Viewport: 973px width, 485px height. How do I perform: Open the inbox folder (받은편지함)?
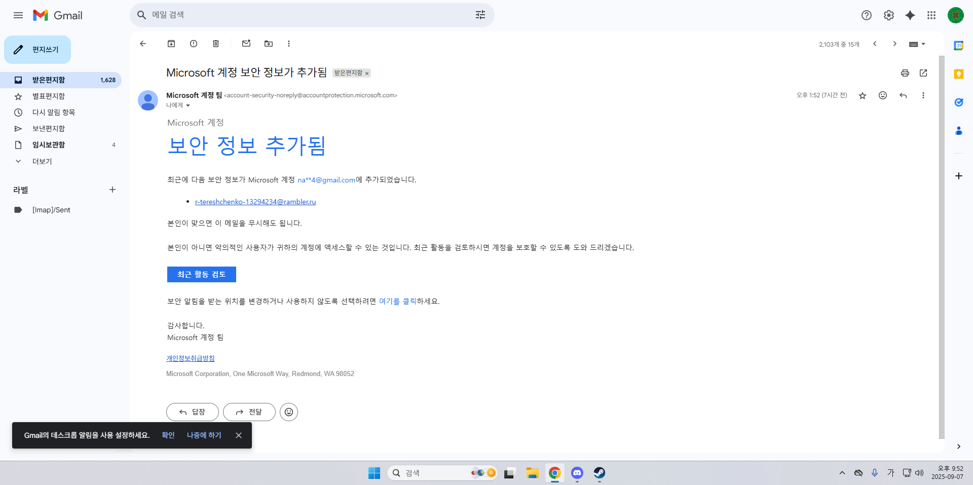pos(61,80)
